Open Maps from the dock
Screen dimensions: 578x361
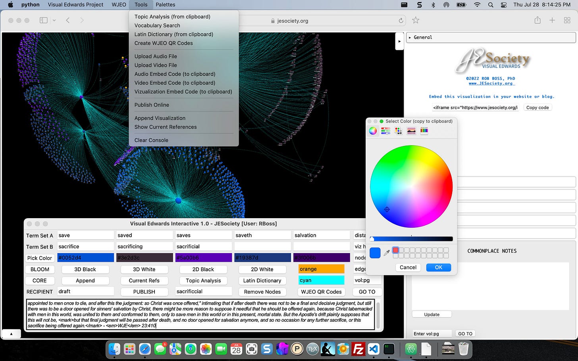click(x=175, y=349)
